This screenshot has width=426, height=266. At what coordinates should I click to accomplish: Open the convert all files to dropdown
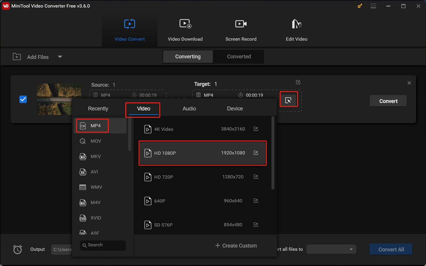(x=331, y=249)
